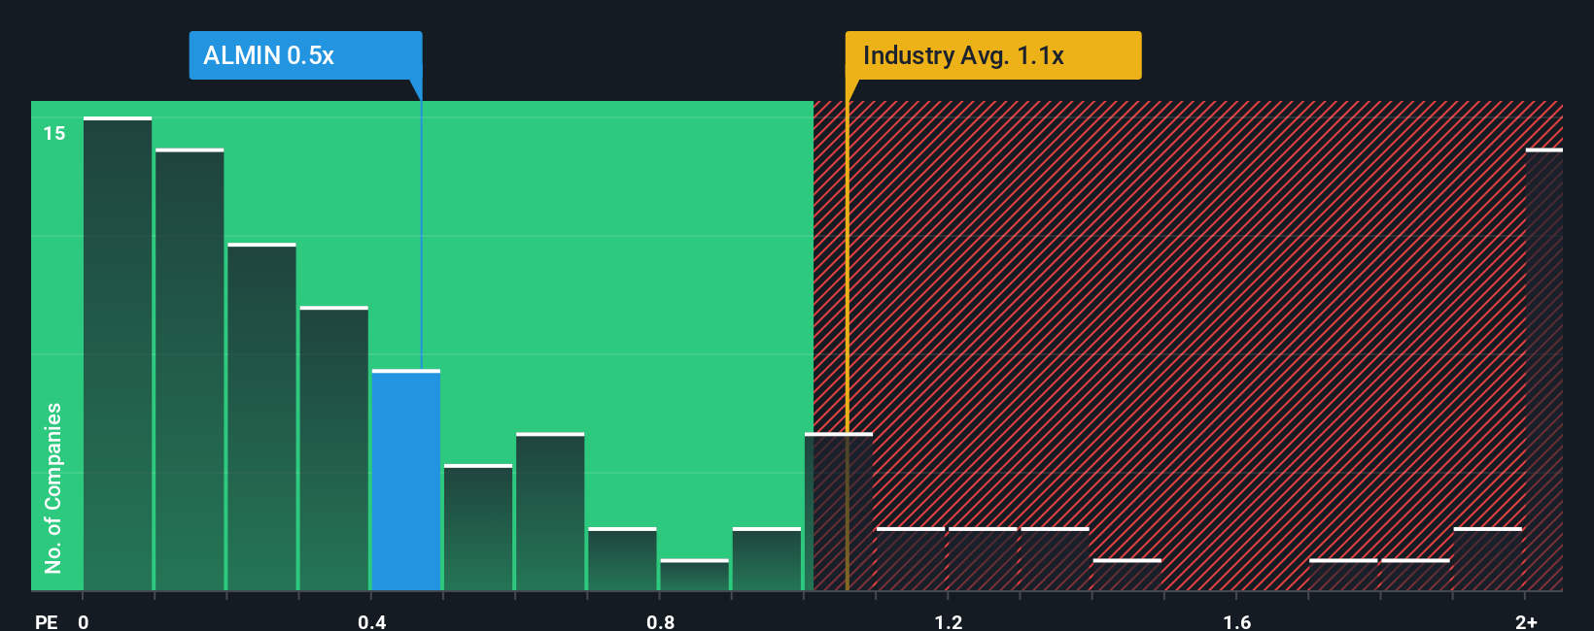Click the '2+' x-axis label
This screenshot has width=1594, height=631.
[x=1526, y=621]
